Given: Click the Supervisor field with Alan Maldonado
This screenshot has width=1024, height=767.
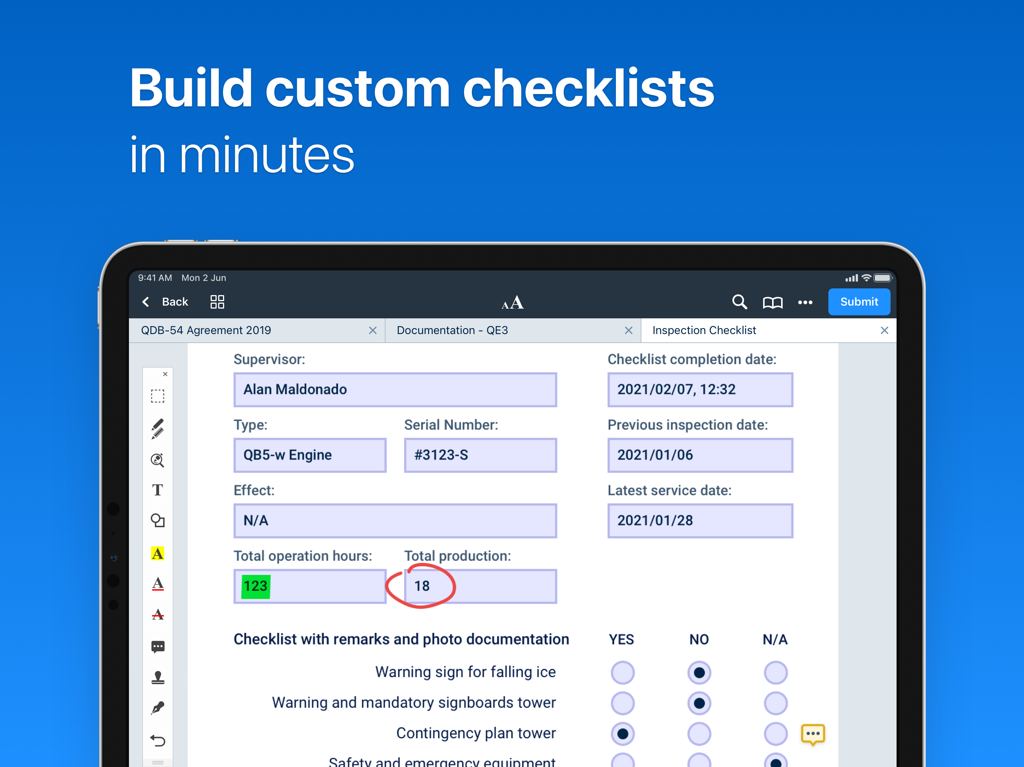Looking at the screenshot, I should pos(395,389).
